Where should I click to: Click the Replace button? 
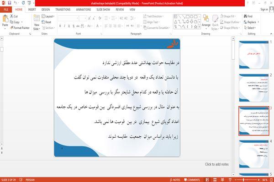tap(250, 22)
